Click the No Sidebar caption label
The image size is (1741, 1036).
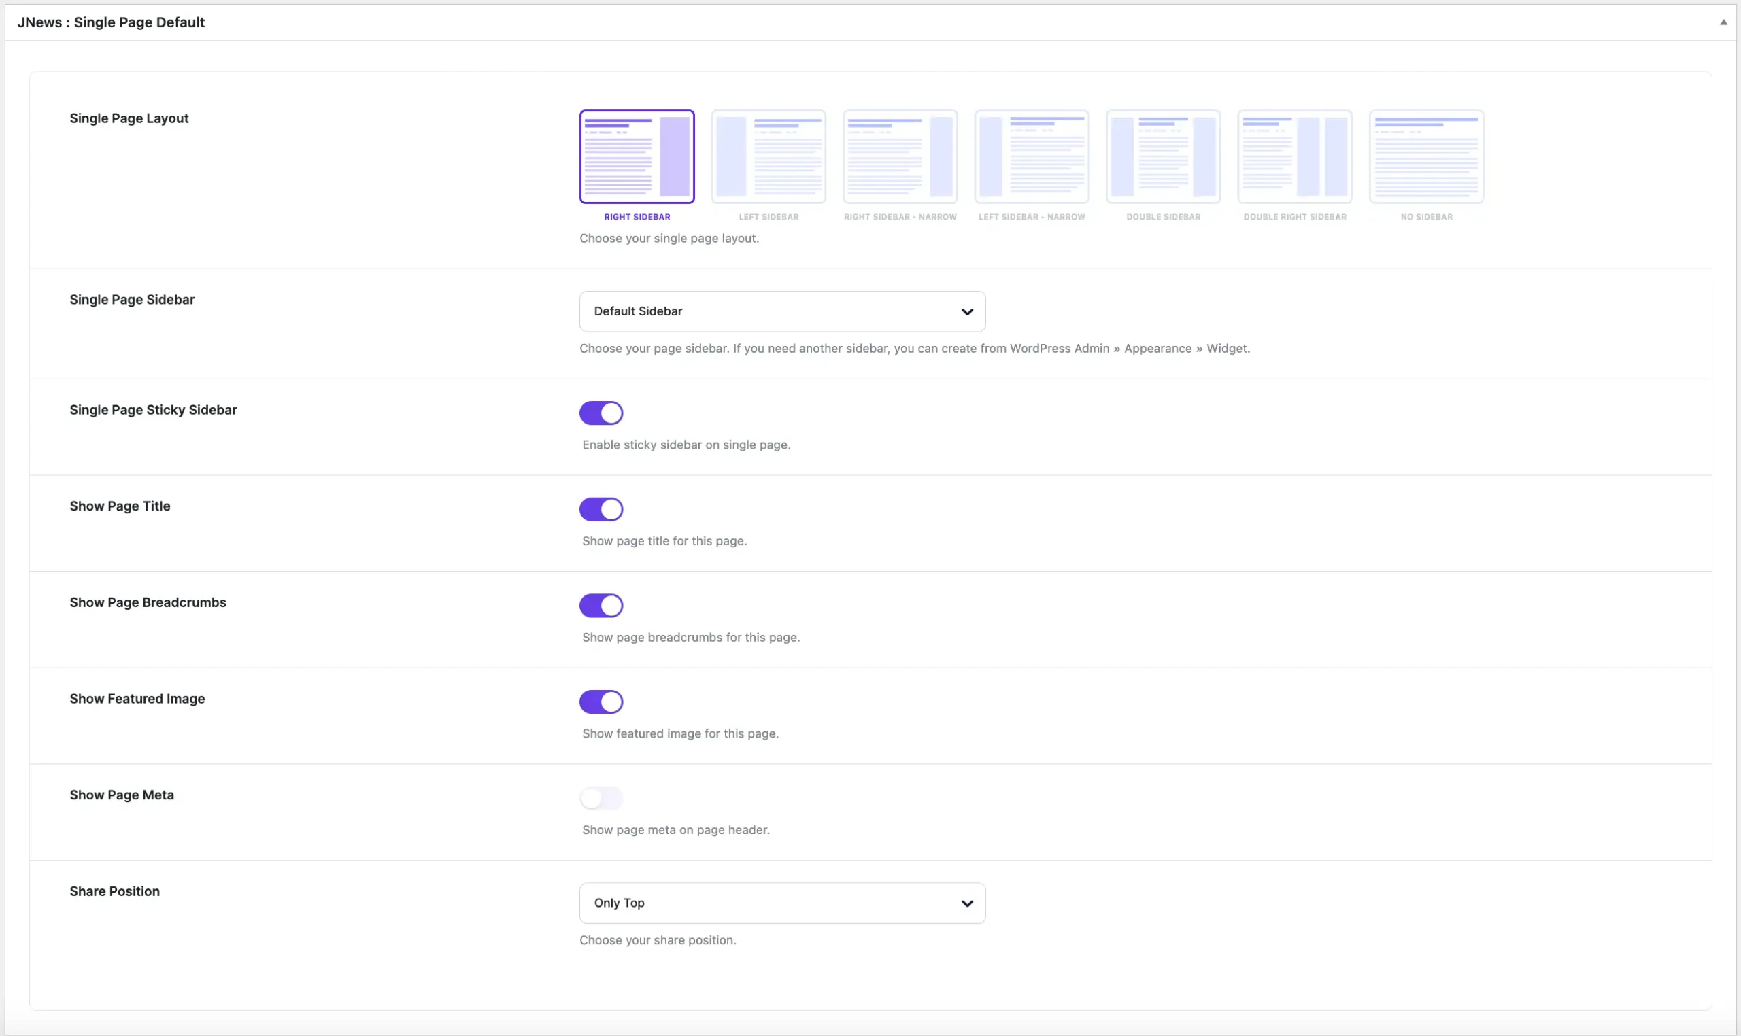click(1426, 217)
